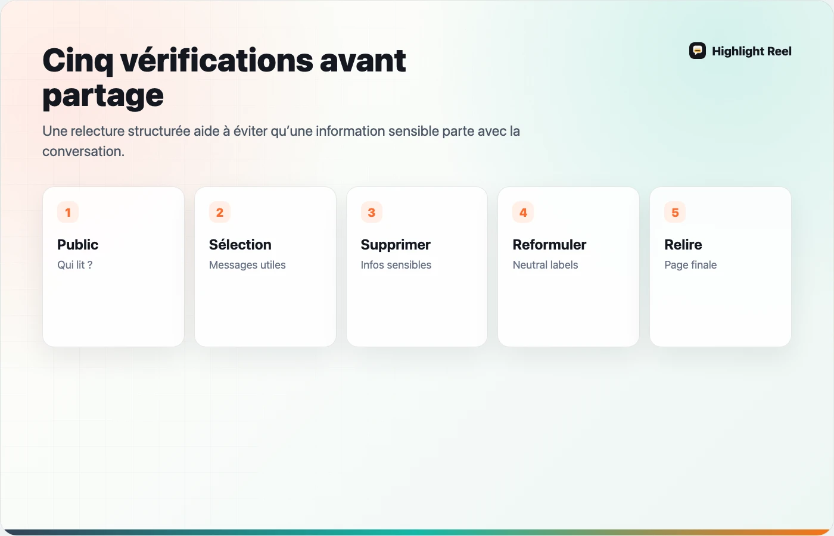834x536 pixels.
Task: Click the number 1 badge
Action: 68,213
